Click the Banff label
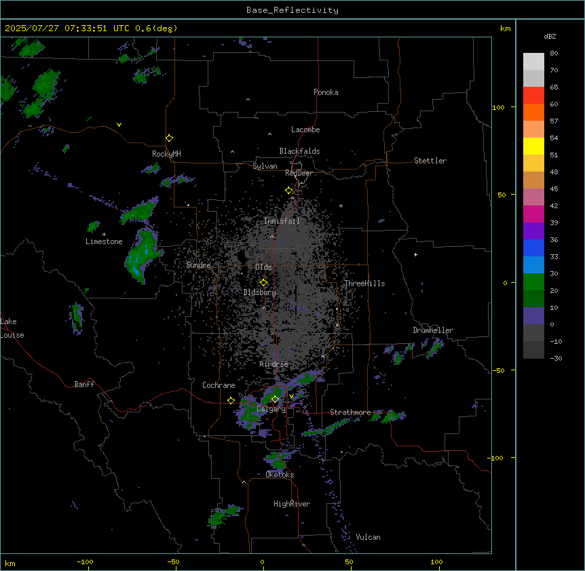Screen dimensions: 585x571 click(84, 385)
